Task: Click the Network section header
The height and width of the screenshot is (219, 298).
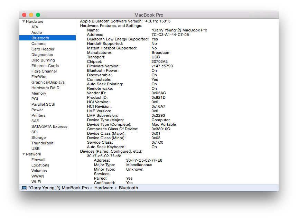Action: pos(34,154)
